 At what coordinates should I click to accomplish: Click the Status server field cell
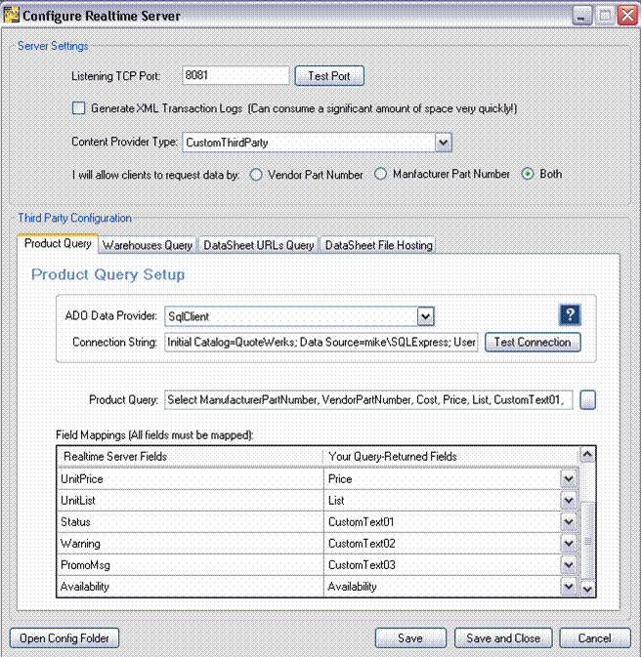[x=191, y=521]
